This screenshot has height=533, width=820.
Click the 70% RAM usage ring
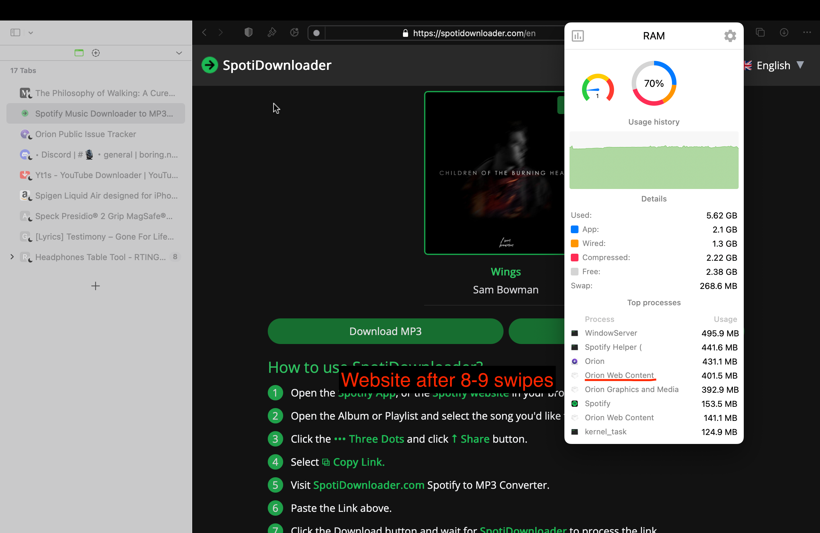653,83
